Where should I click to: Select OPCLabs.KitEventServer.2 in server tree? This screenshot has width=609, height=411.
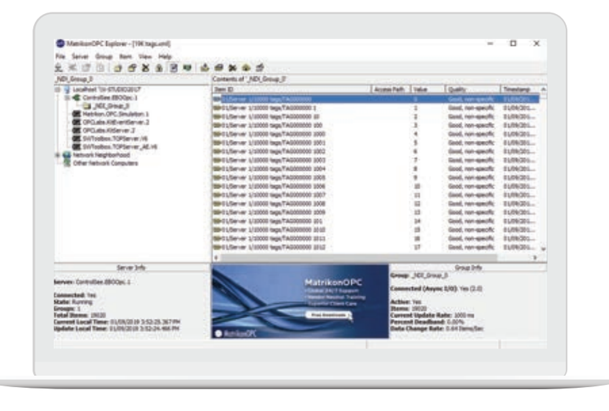[x=116, y=122]
